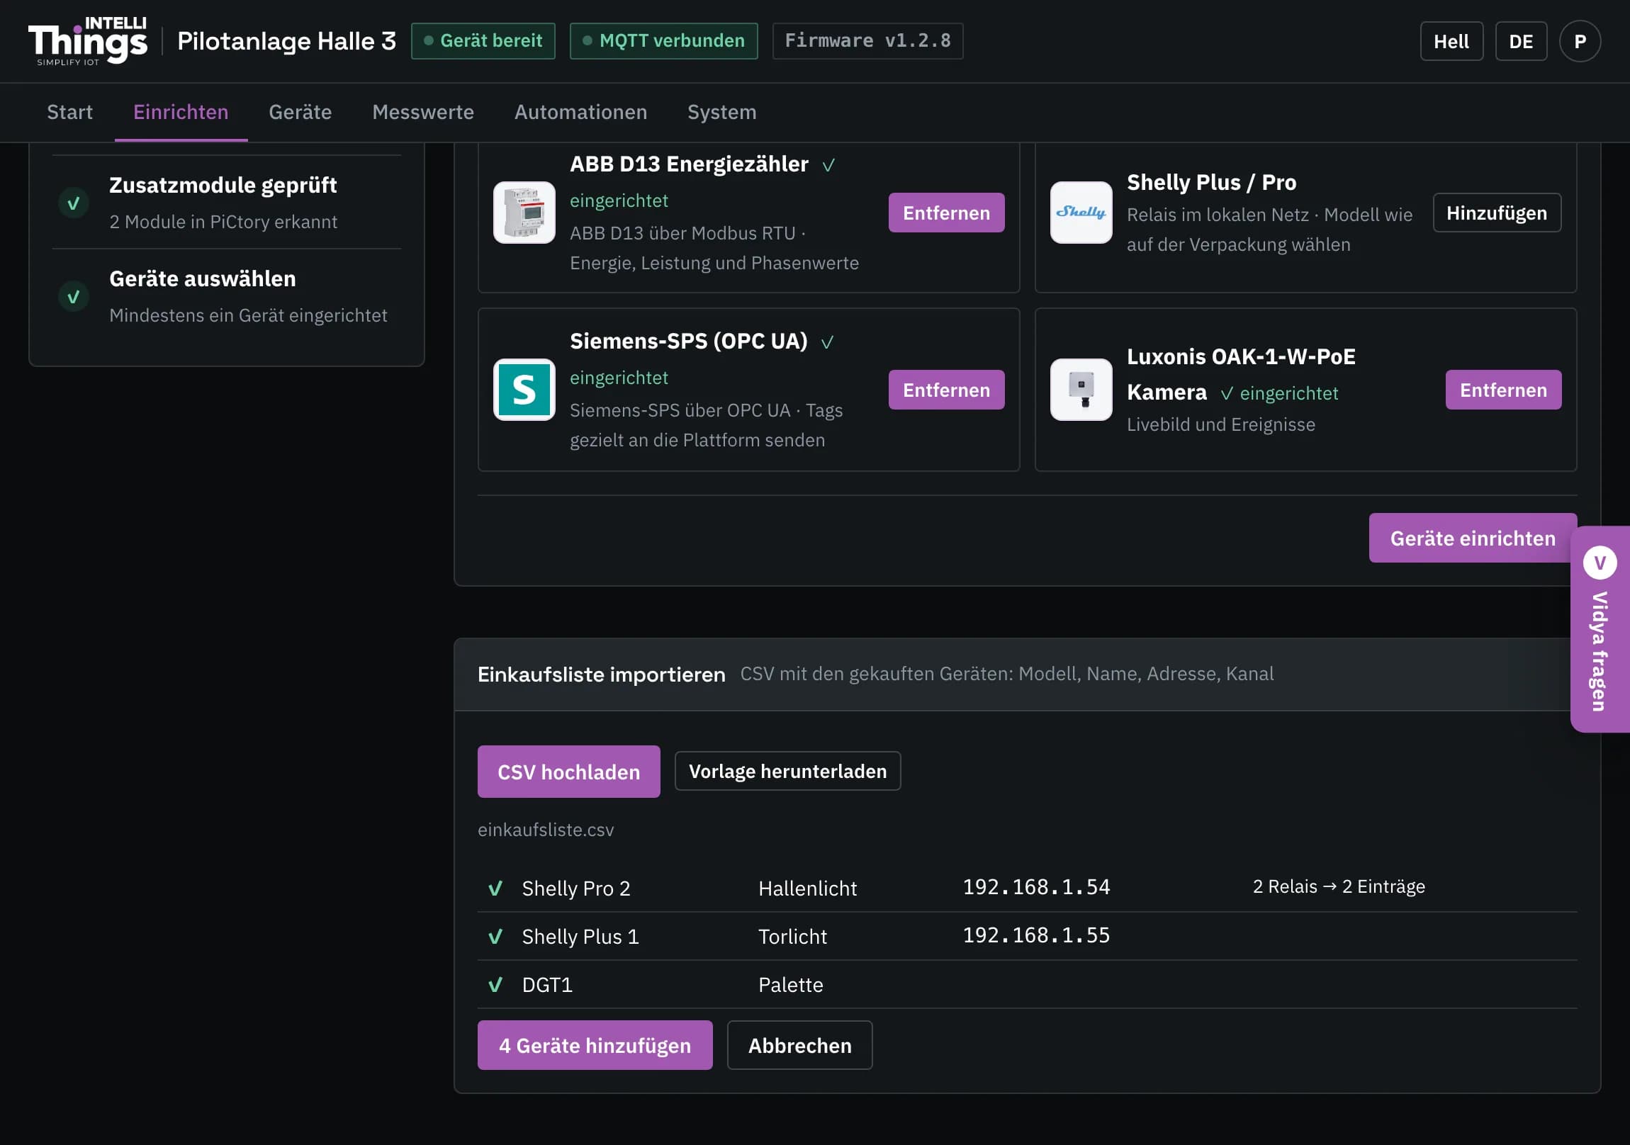
Task: Open the user profile avatar P
Action: coord(1580,41)
